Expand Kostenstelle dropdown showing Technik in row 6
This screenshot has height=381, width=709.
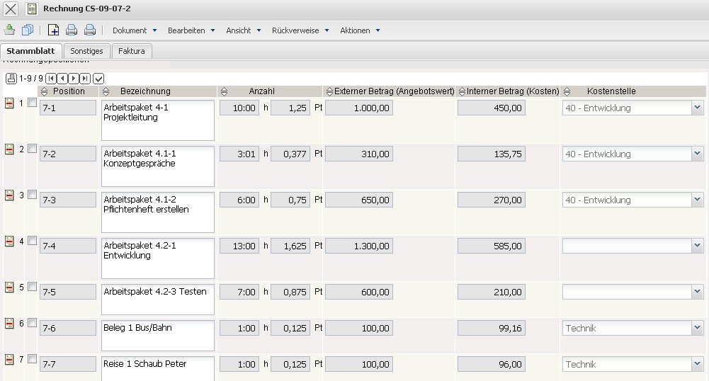pos(697,328)
